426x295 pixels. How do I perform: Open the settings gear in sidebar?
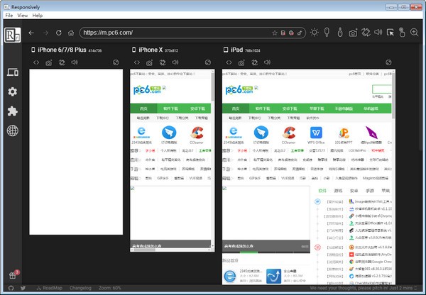(12, 92)
